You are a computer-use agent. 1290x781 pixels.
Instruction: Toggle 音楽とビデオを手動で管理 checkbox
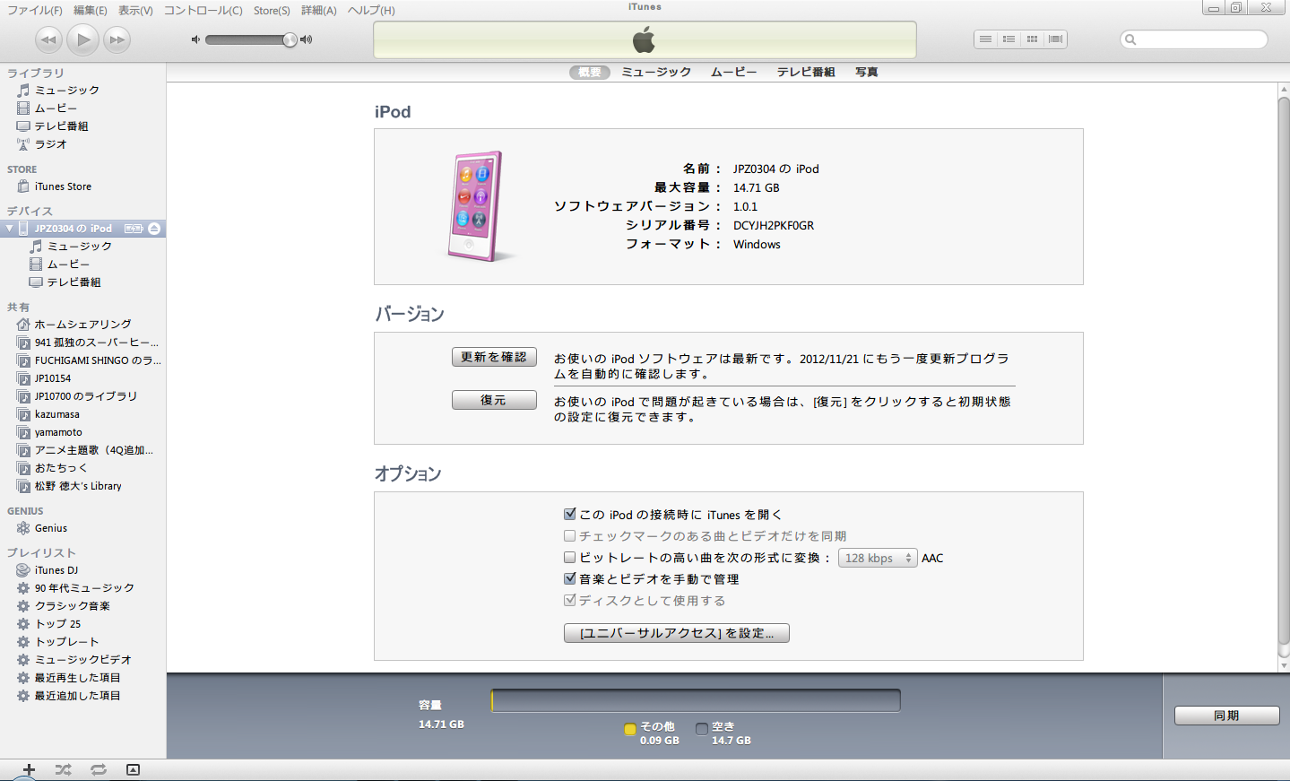pos(569,578)
